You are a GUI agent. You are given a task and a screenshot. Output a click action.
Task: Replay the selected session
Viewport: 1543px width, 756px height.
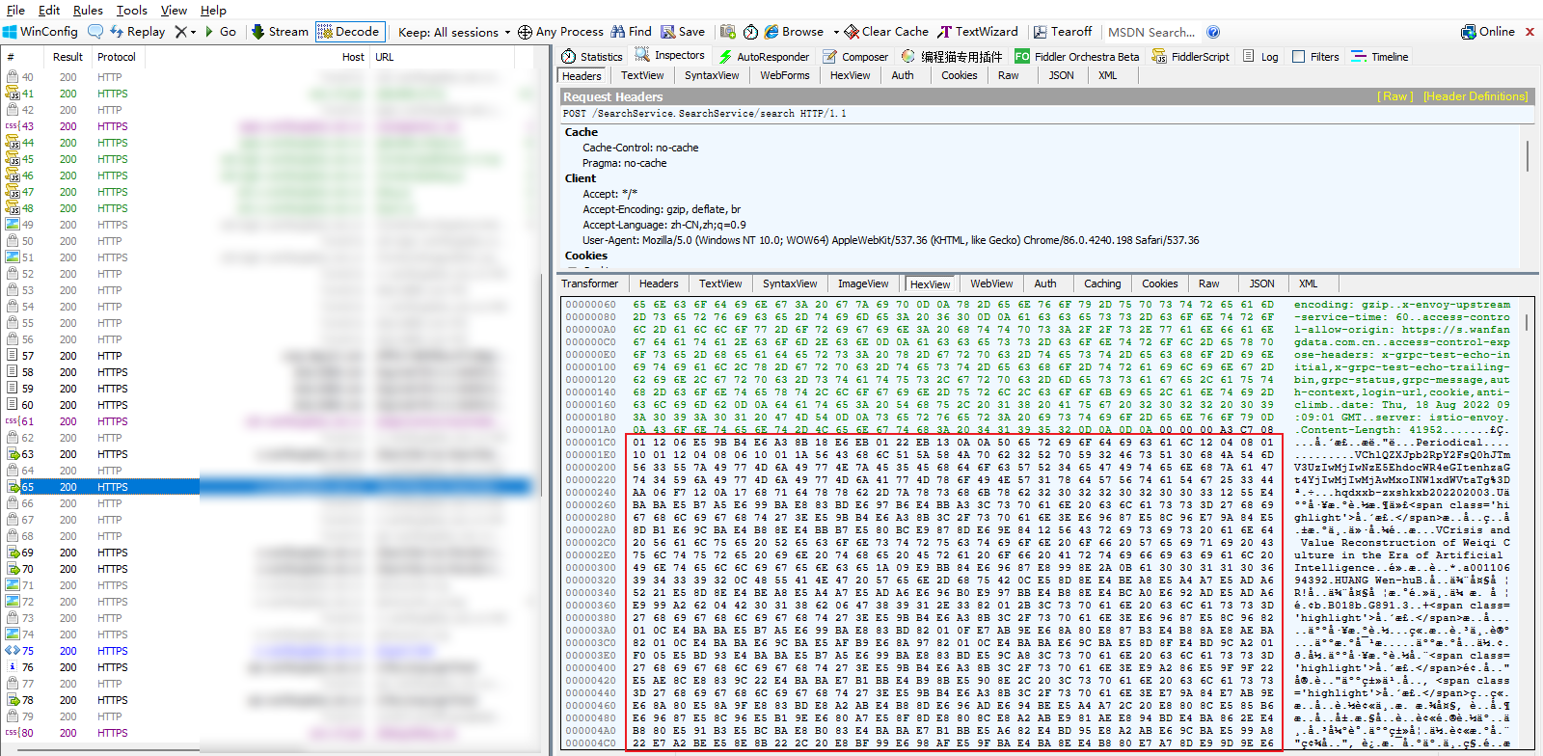click(x=137, y=32)
